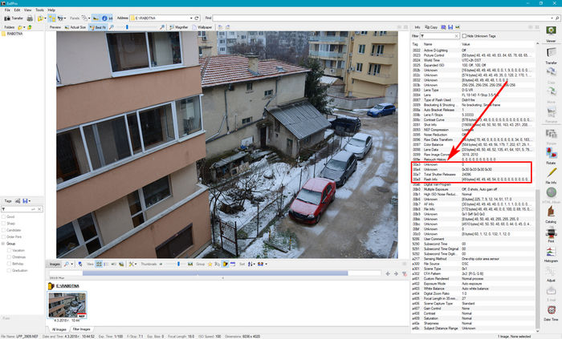
Task: Open the Viewer from the right sidebar
Action: (551, 33)
